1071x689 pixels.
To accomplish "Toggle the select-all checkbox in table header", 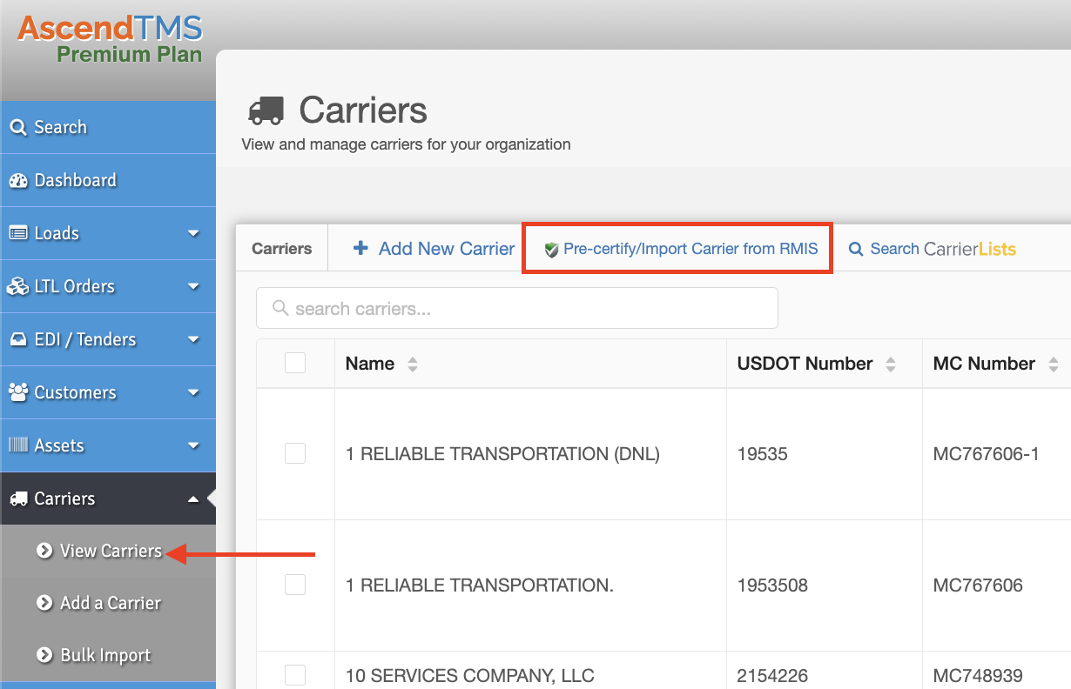I will click(x=295, y=363).
